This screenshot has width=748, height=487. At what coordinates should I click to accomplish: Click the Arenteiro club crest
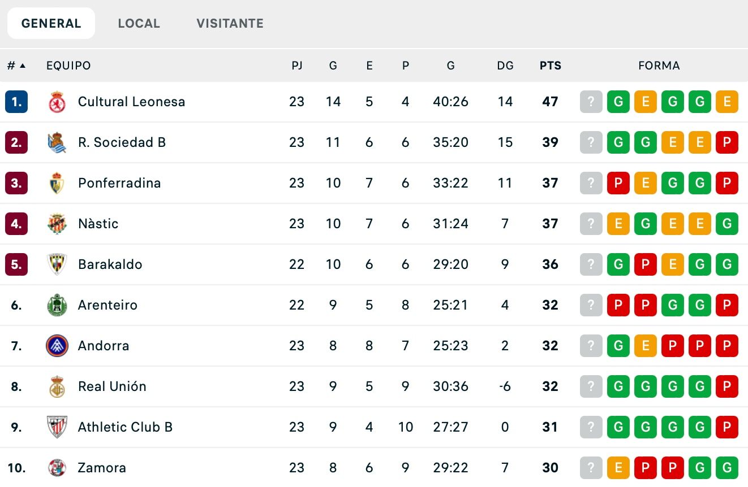[57, 305]
